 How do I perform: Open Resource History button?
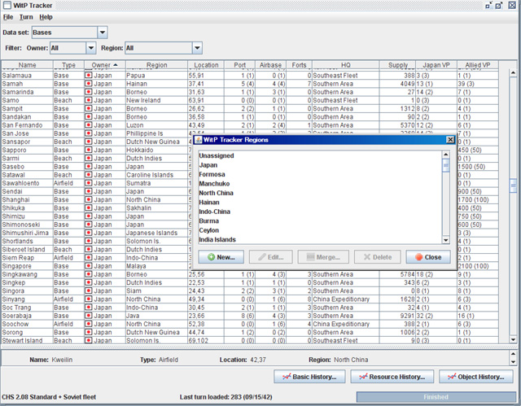click(392, 377)
